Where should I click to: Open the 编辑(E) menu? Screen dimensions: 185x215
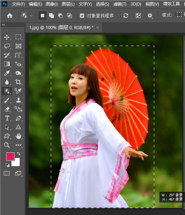35,4
